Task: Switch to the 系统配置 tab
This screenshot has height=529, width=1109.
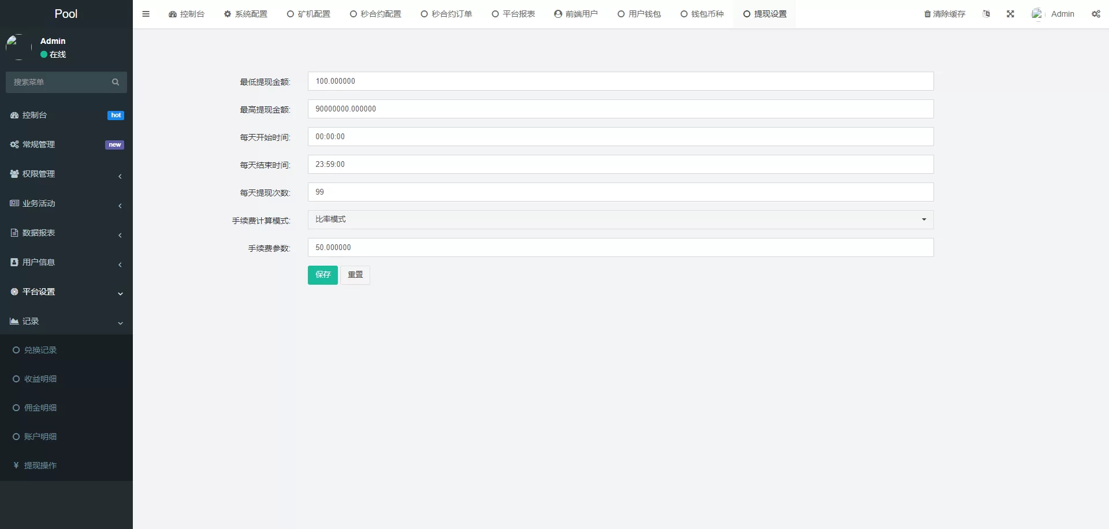Action: click(245, 14)
